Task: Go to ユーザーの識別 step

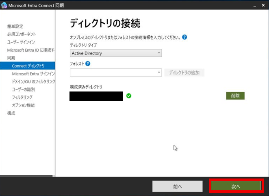Action: tap(23, 89)
